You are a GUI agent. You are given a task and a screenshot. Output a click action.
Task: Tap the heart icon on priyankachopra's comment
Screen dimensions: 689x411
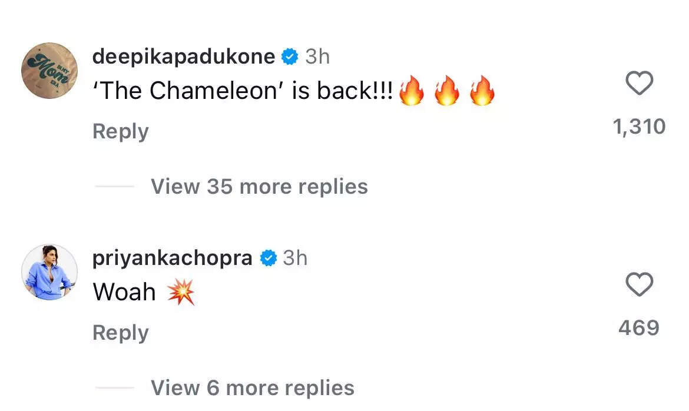coord(640,286)
